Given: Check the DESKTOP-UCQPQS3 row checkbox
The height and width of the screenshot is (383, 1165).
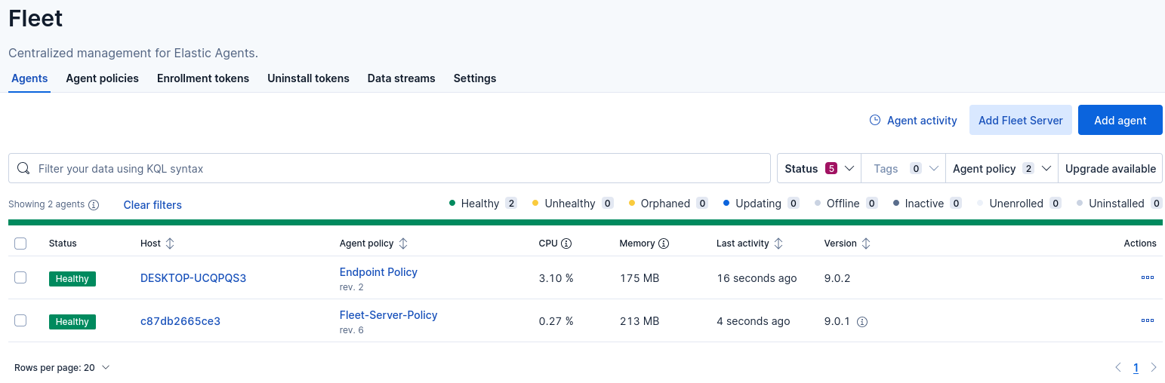Looking at the screenshot, I should click(x=20, y=277).
